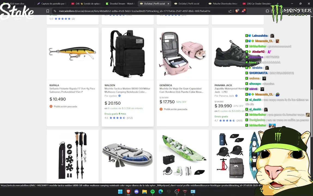313x196 pixels.
Task: Click the $ 10.490 price on Rapala lure
Action: click(x=57, y=99)
